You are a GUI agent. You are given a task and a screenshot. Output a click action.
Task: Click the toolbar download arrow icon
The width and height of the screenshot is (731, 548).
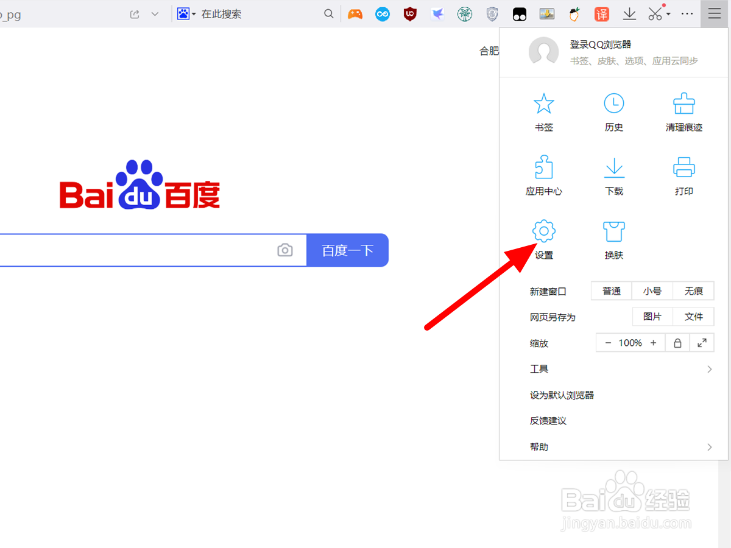629,14
